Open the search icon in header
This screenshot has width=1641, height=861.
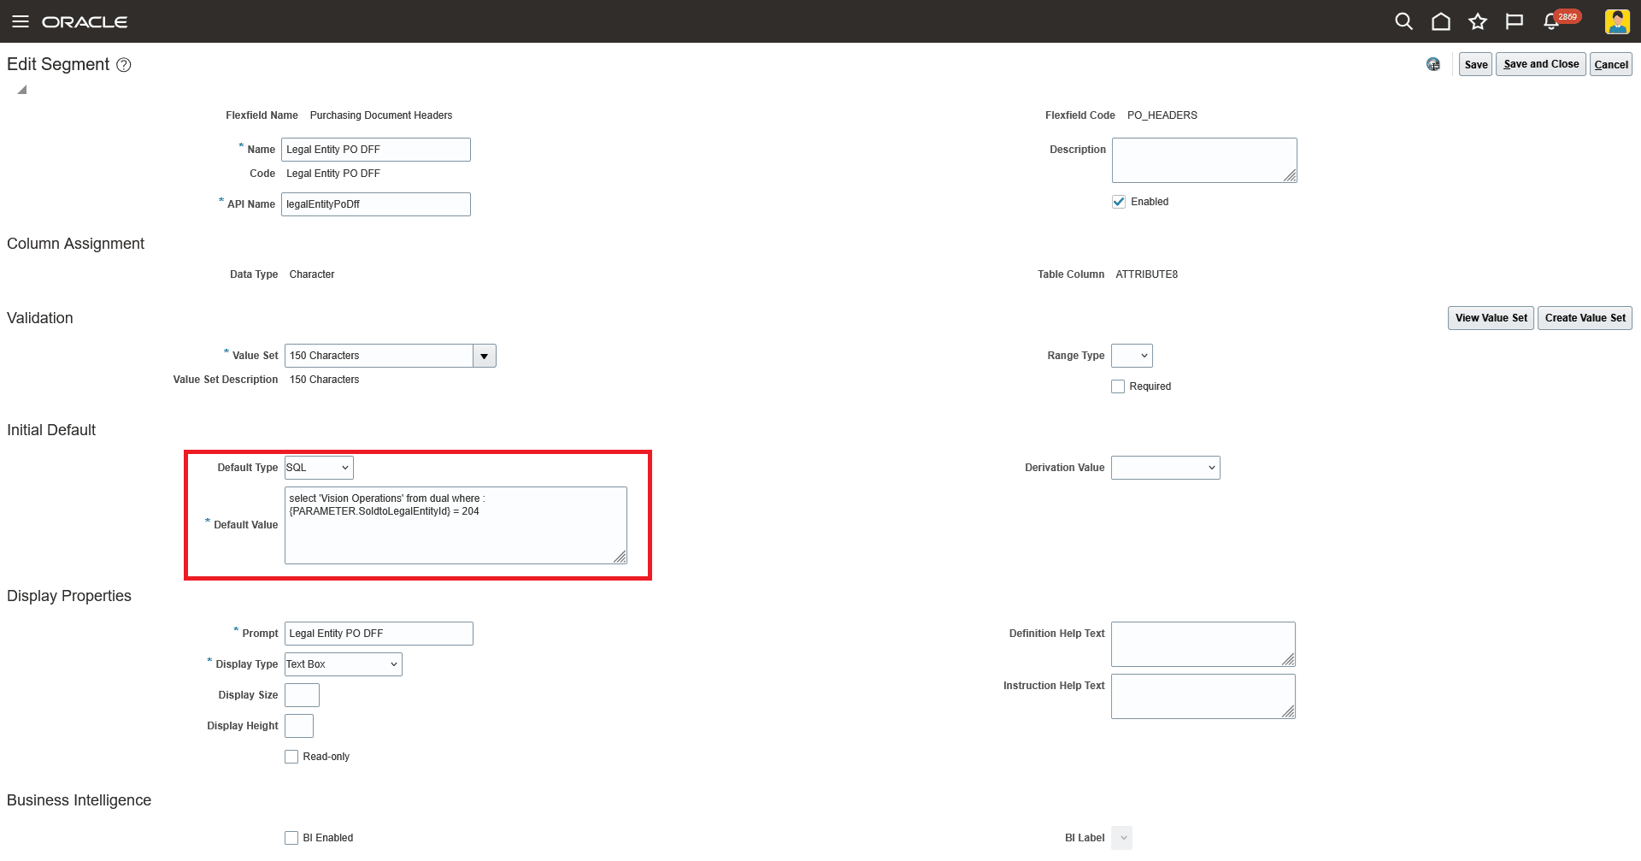1403,21
